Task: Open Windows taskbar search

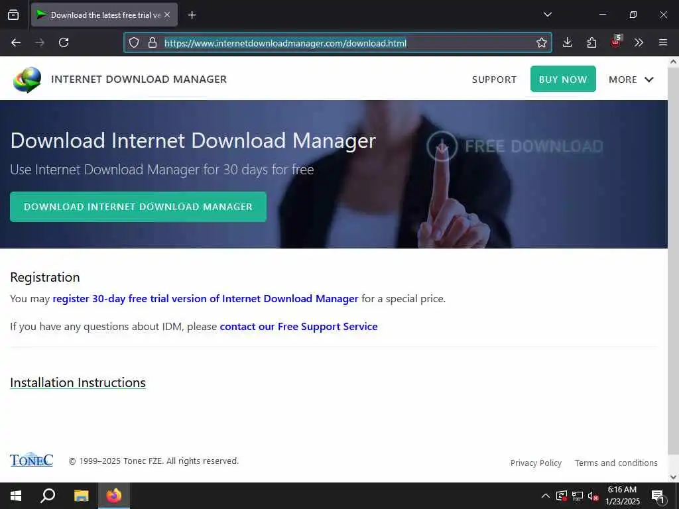Action: point(48,496)
